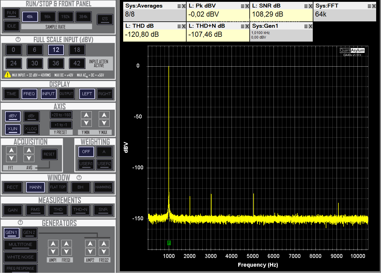This screenshot has height=273, width=381.
Task: Start acquisition with the RUN button
Action: (11, 13)
